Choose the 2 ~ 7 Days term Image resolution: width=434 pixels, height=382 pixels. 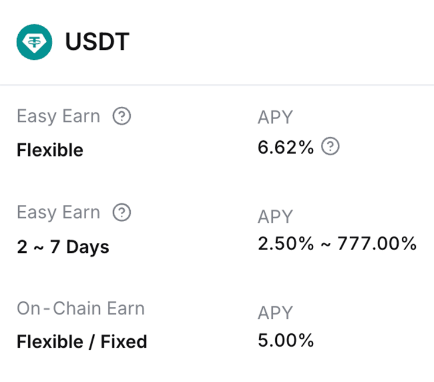(x=63, y=246)
